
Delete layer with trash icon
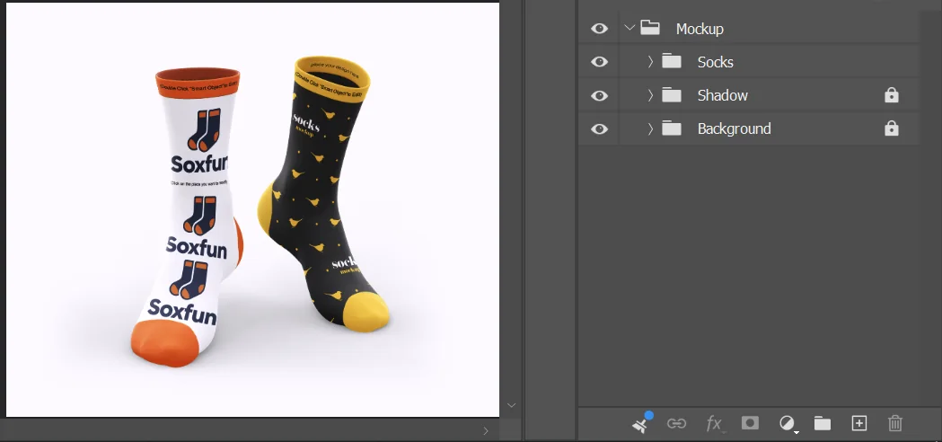point(895,423)
